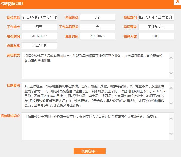The image size is (181, 157).
Task: Click the 我要应聘 apply button
Action: click(x=89, y=151)
